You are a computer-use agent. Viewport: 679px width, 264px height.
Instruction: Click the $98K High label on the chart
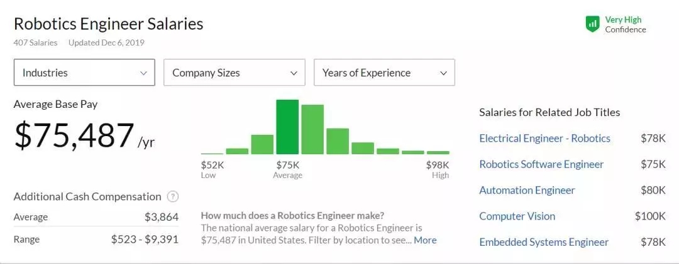(x=438, y=169)
